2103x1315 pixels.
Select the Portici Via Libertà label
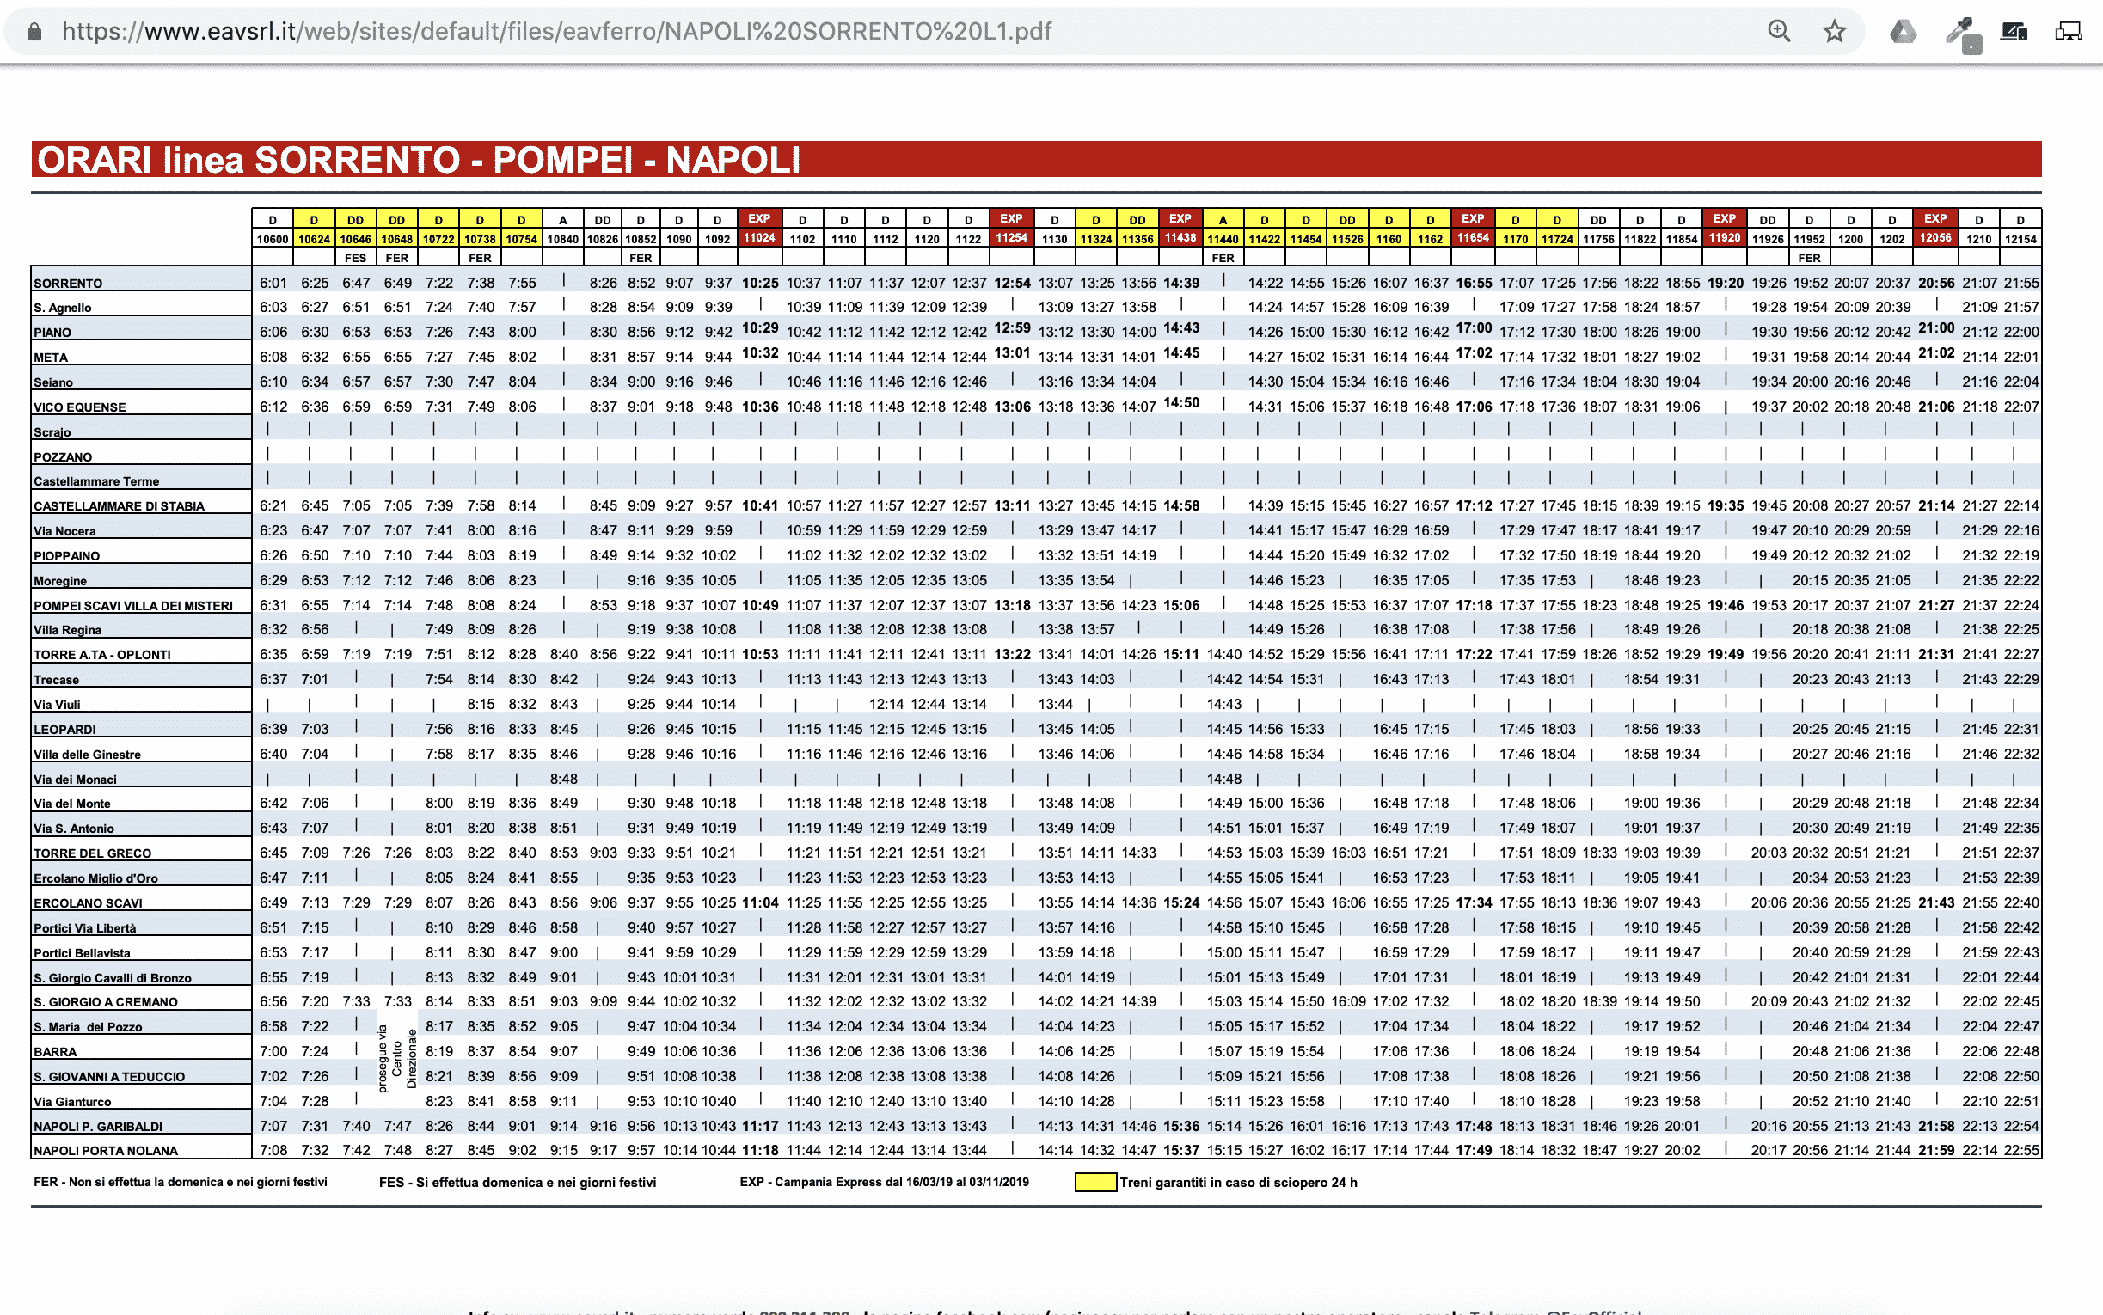point(84,928)
